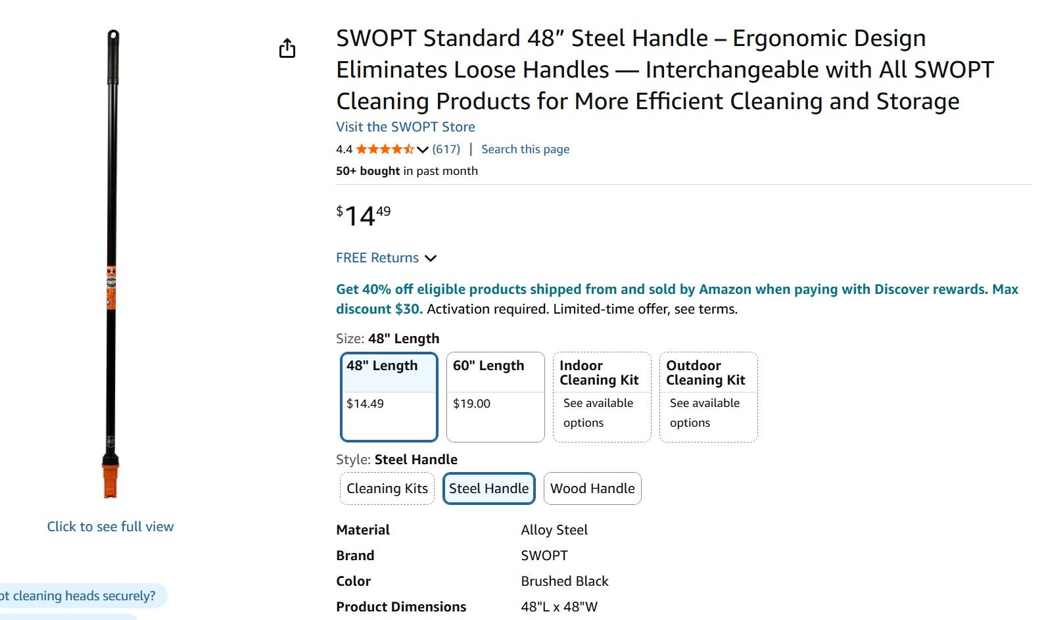Select the Steel Handle style
This screenshot has width=1046, height=620.
[x=488, y=489]
